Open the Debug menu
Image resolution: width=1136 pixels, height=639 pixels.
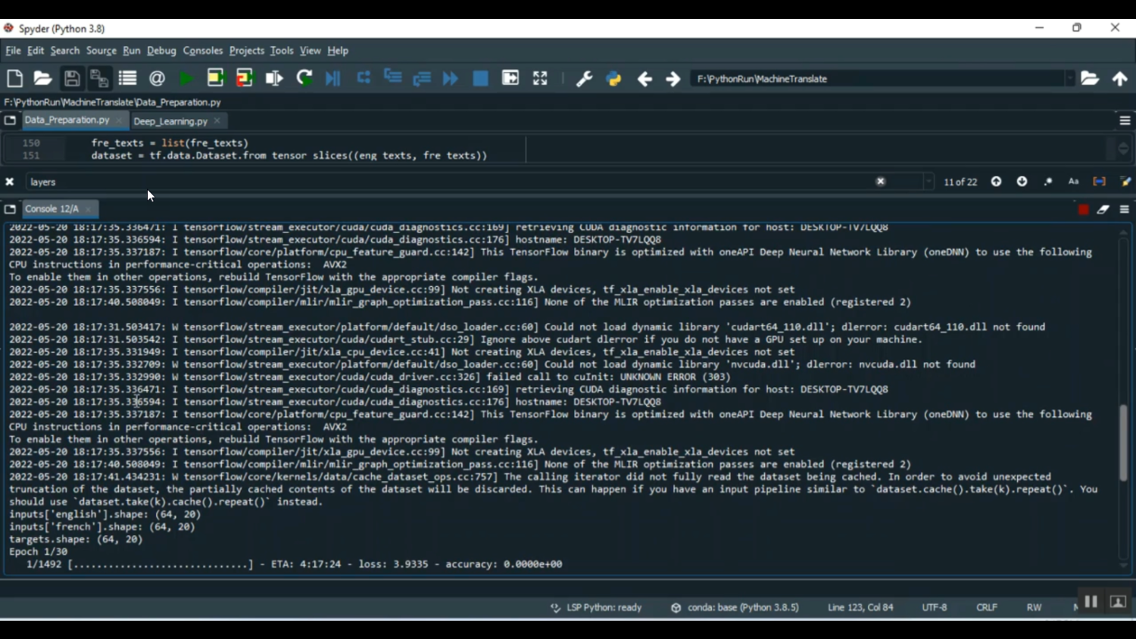(x=161, y=51)
